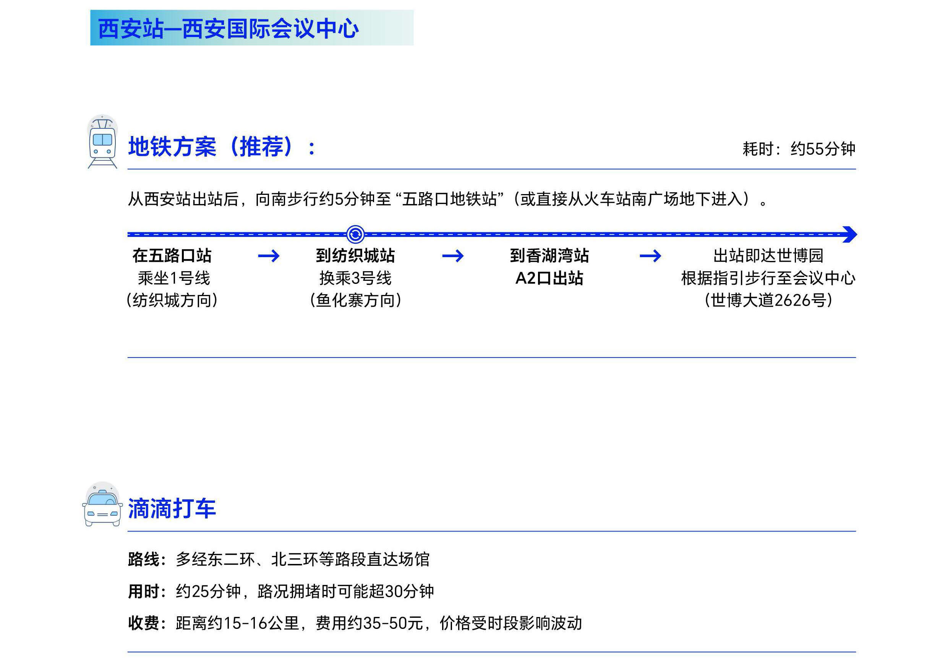
Task: Click the arrow after 到香湖湾站
Action: tap(650, 256)
